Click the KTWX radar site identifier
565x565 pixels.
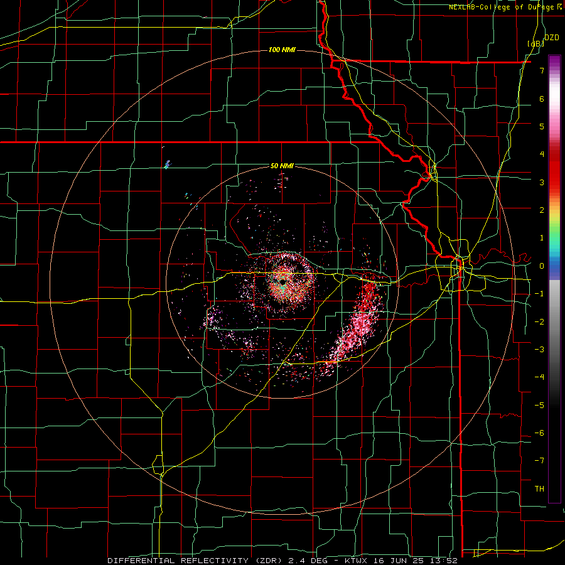coord(356,561)
